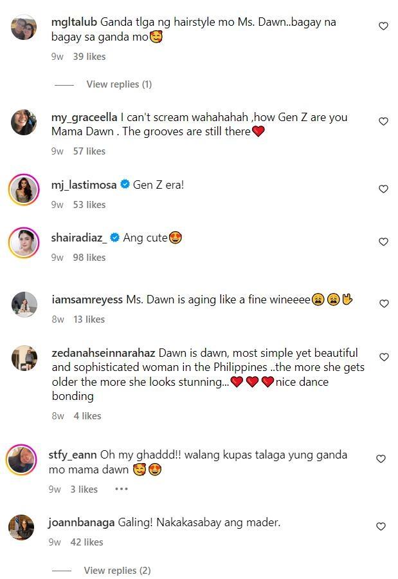The width and height of the screenshot is (398, 579).
Task: Show 57 likes on my_graceella's comment
Action: [x=89, y=151]
